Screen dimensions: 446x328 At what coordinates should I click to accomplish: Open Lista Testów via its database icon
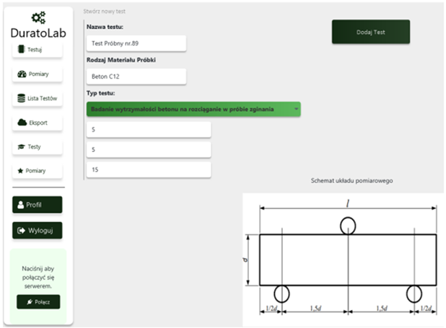[21, 98]
